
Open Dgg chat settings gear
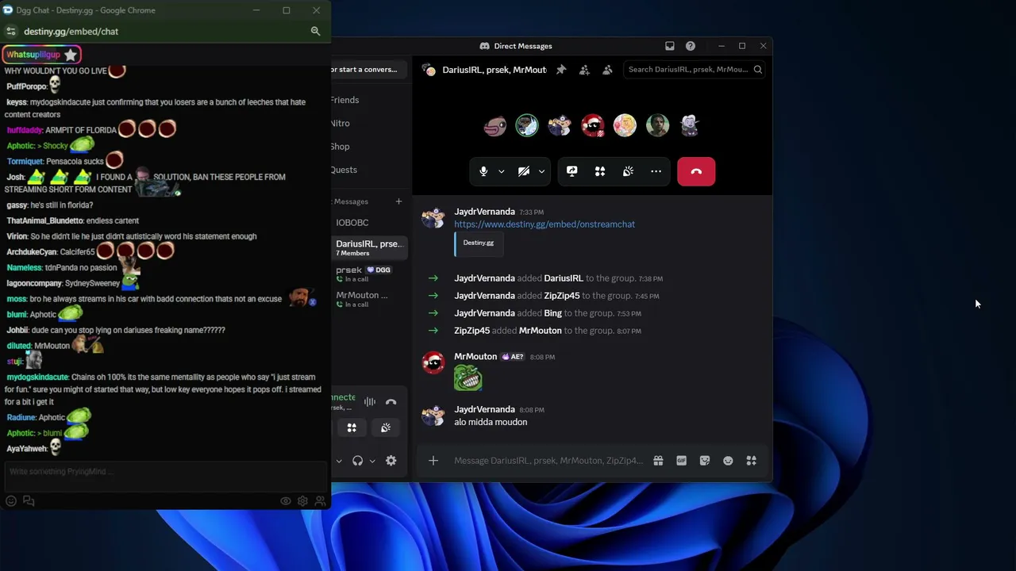point(302,501)
